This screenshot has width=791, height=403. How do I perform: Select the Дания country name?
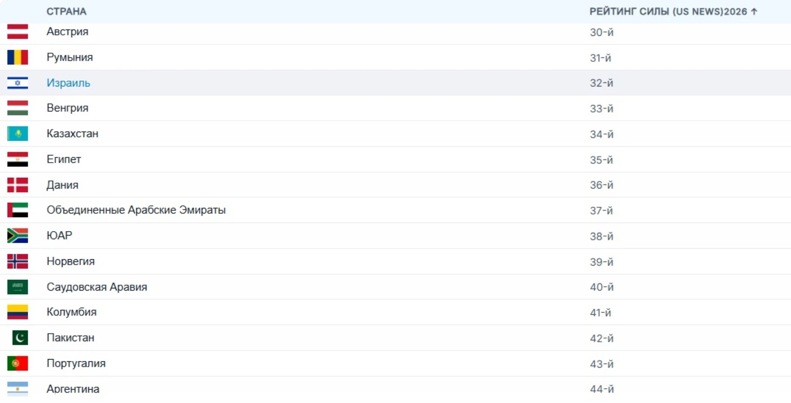[x=62, y=185]
